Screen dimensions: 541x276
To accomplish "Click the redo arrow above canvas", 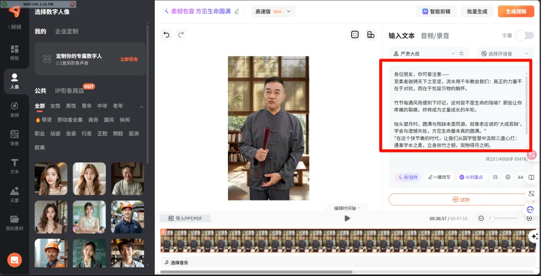I will (181, 34).
